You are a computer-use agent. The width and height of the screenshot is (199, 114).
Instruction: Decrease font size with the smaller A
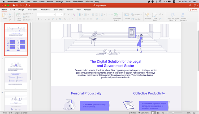[x=68, y=15]
